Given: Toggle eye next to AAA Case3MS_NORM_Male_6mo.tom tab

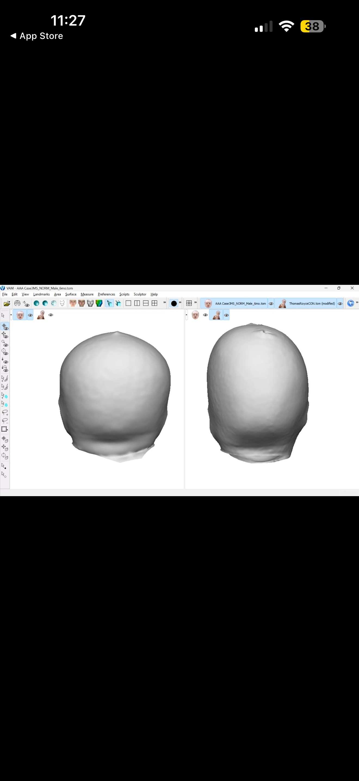Looking at the screenshot, I should 271,303.
